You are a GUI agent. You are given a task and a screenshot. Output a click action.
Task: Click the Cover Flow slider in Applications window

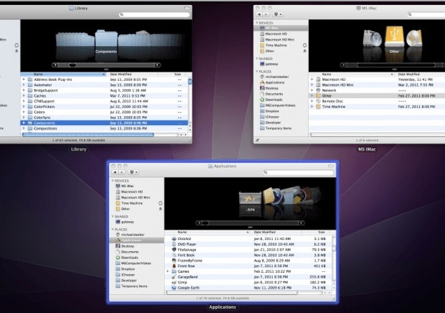coord(206,223)
